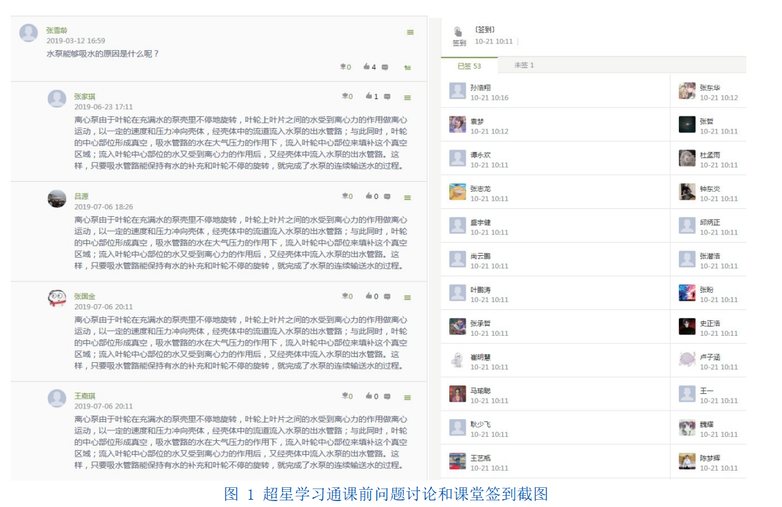Switch to the 未签 1 tab
The height and width of the screenshot is (507, 782).
point(524,65)
